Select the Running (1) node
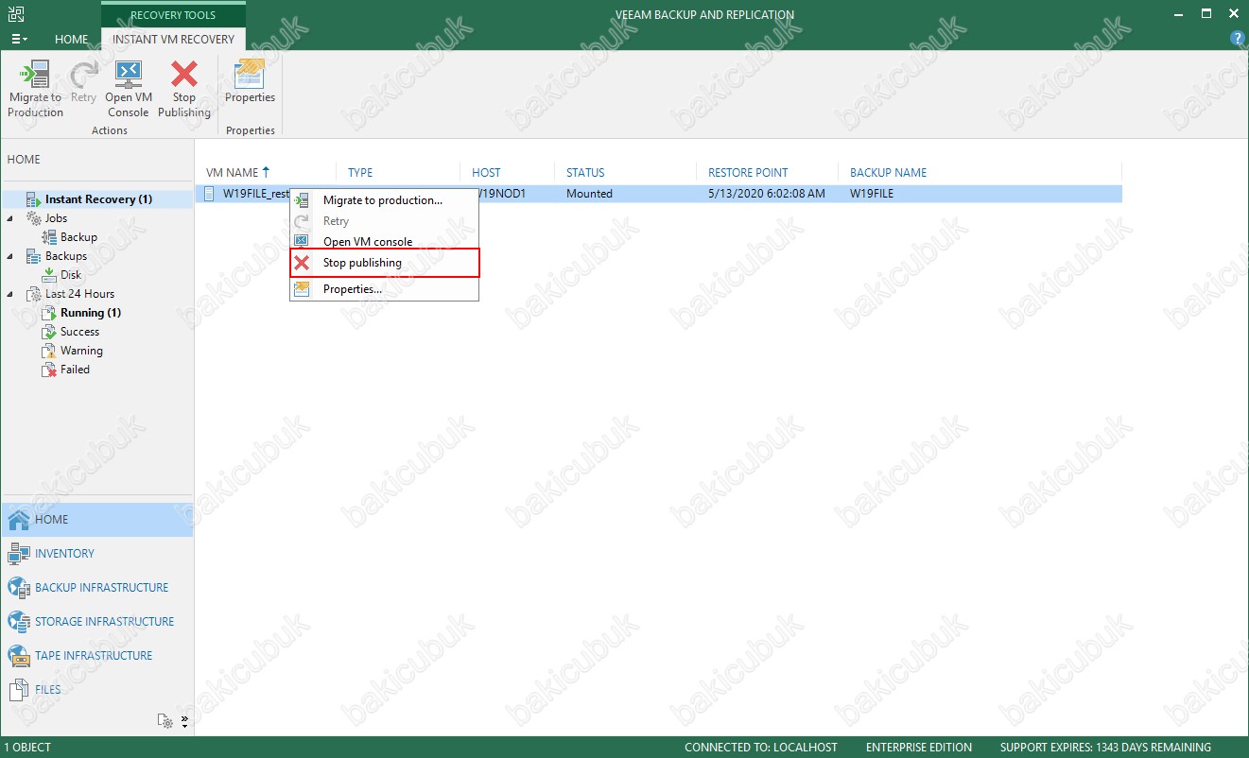The height and width of the screenshot is (758, 1249). coord(91,313)
